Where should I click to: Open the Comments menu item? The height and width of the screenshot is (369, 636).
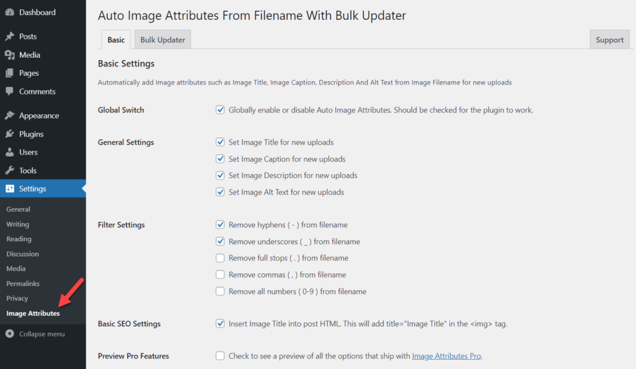[43, 91]
